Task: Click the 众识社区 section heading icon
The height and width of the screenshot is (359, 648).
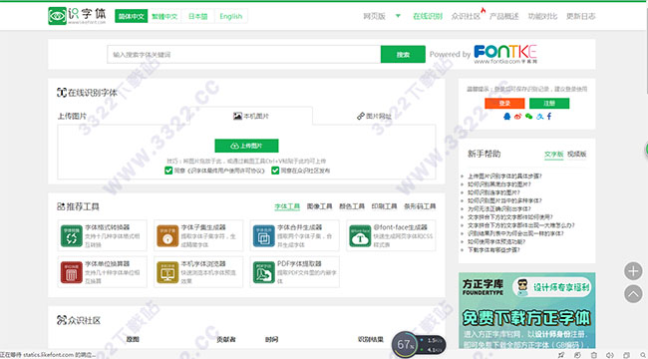Action: 62,320
